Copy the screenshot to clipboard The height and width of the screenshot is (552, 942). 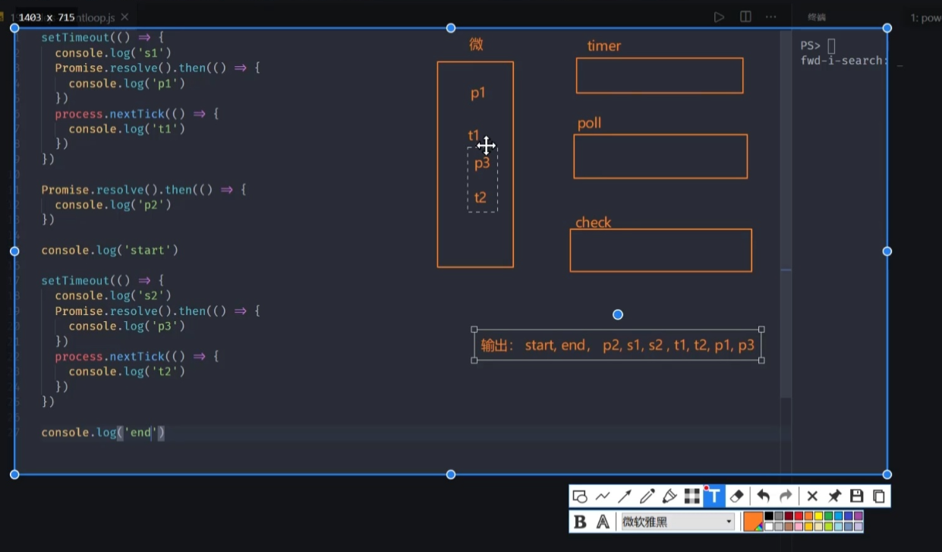pyautogui.click(x=878, y=497)
